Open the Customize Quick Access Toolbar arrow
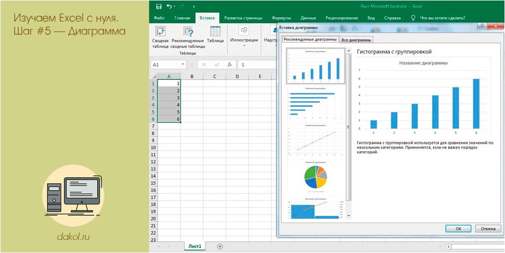This screenshot has width=505, height=253. [194, 6]
